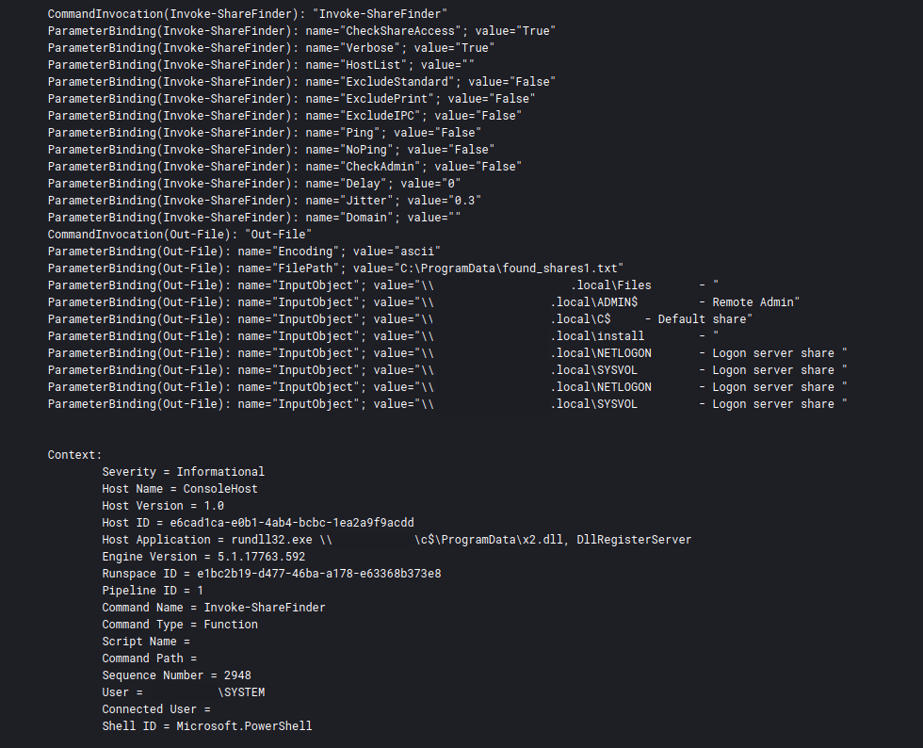Click the Context: heading
This screenshot has width=923, height=748.
(74, 455)
